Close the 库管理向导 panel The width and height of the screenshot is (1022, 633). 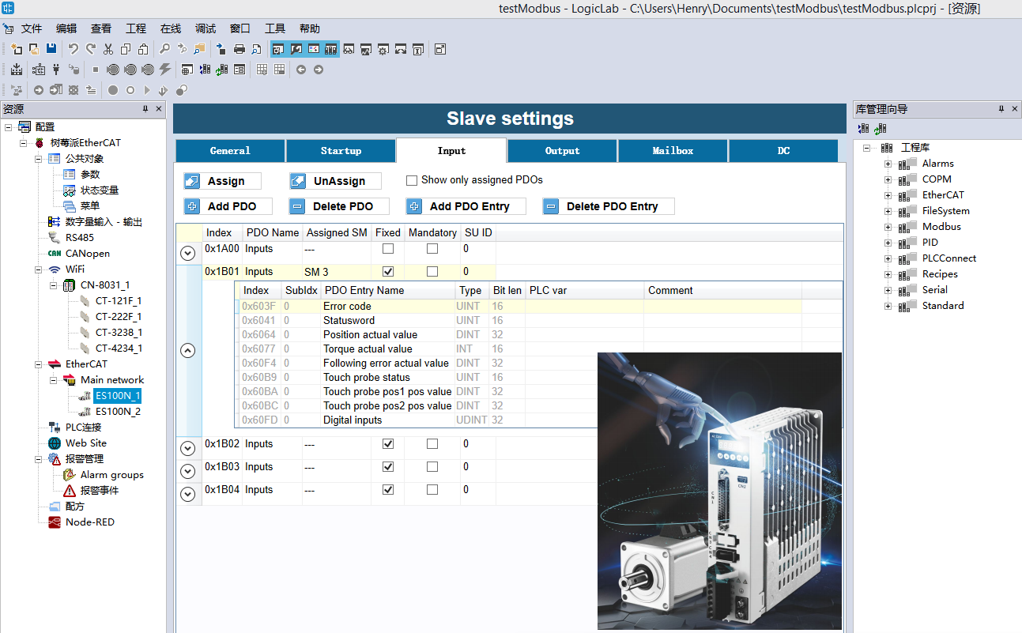coord(1014,109)
